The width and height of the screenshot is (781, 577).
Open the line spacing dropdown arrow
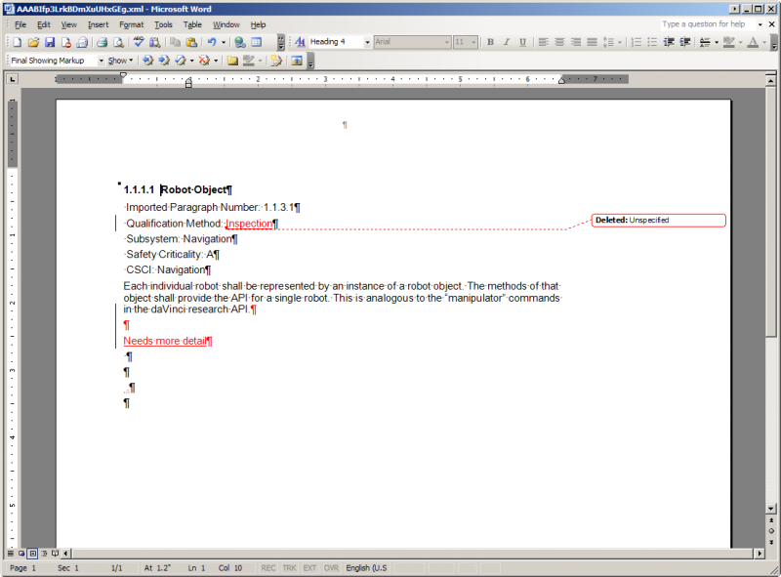click(620, 42)
